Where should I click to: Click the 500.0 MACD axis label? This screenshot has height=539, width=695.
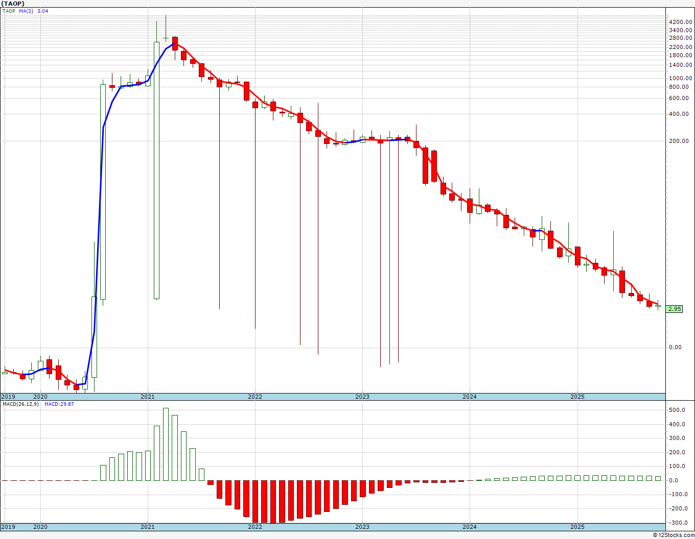677,410
